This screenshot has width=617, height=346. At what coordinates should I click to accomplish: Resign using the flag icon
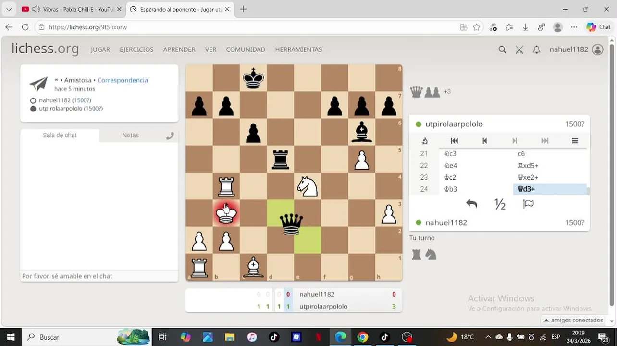[x=528, y=204]
